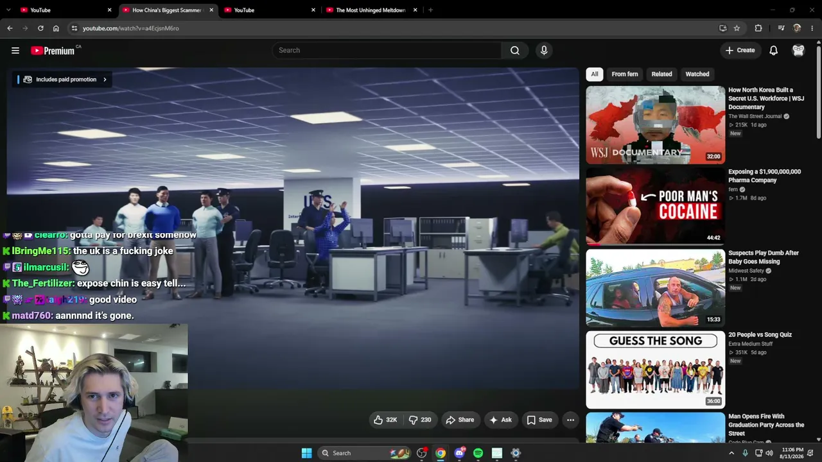Start voice search with the microphone icon
The image size is (822, 462).
544,51
